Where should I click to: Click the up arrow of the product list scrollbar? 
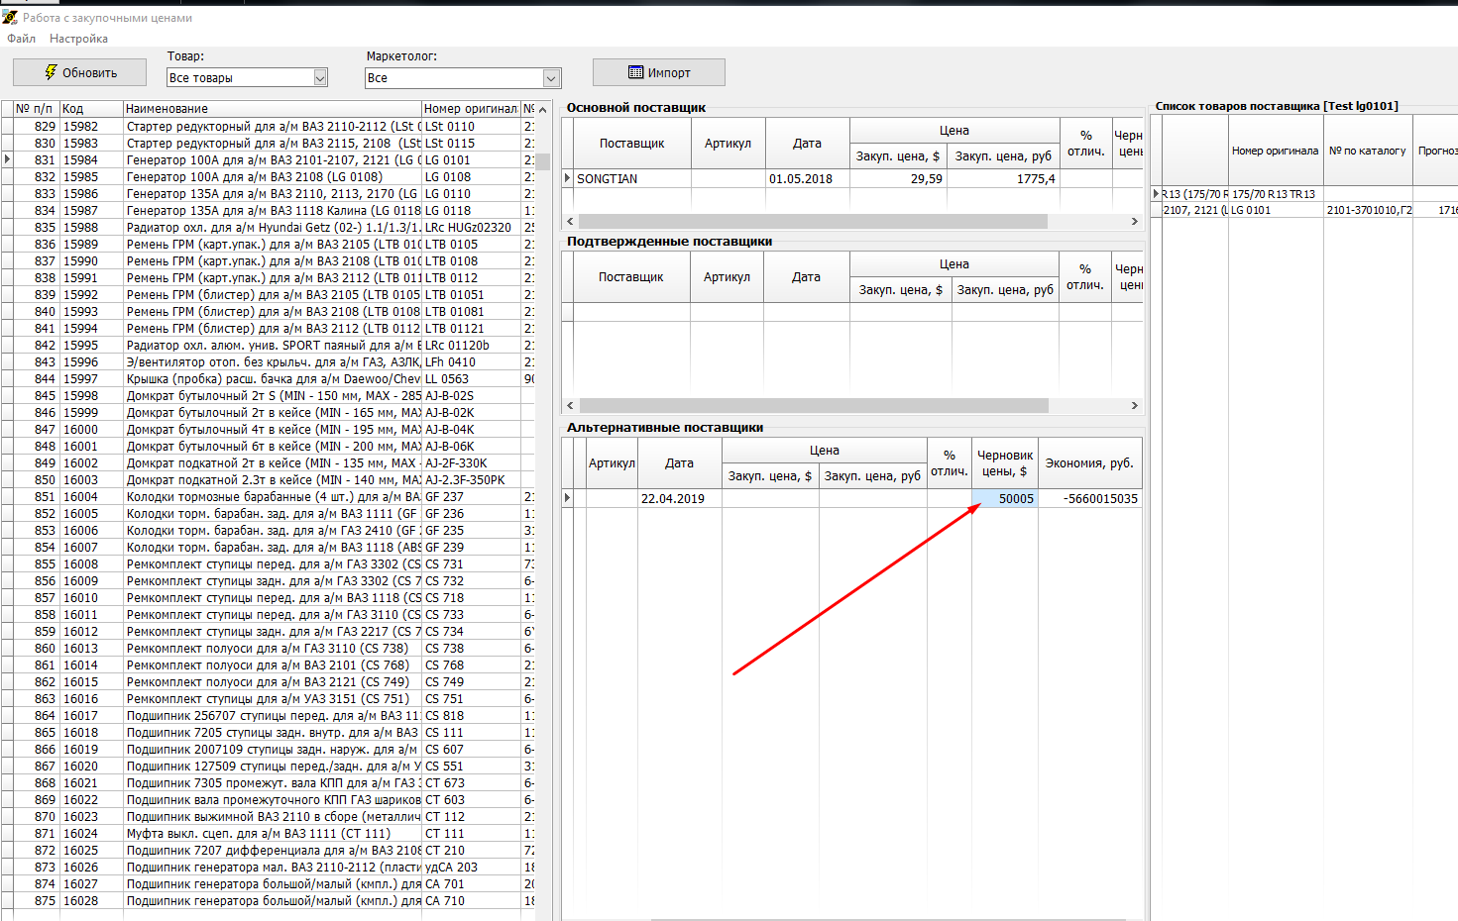(x=542, y=109)
